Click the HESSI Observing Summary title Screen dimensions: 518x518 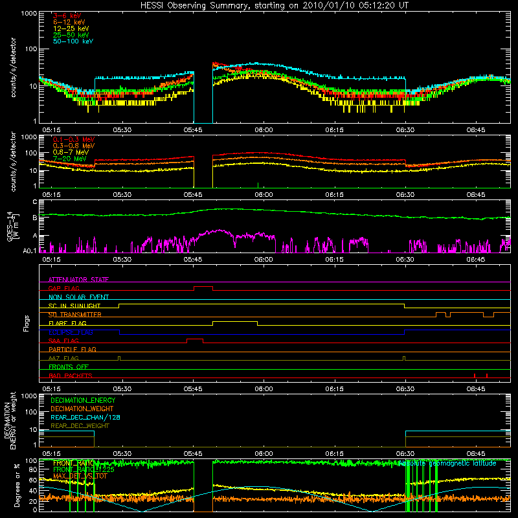pos(274,6)
